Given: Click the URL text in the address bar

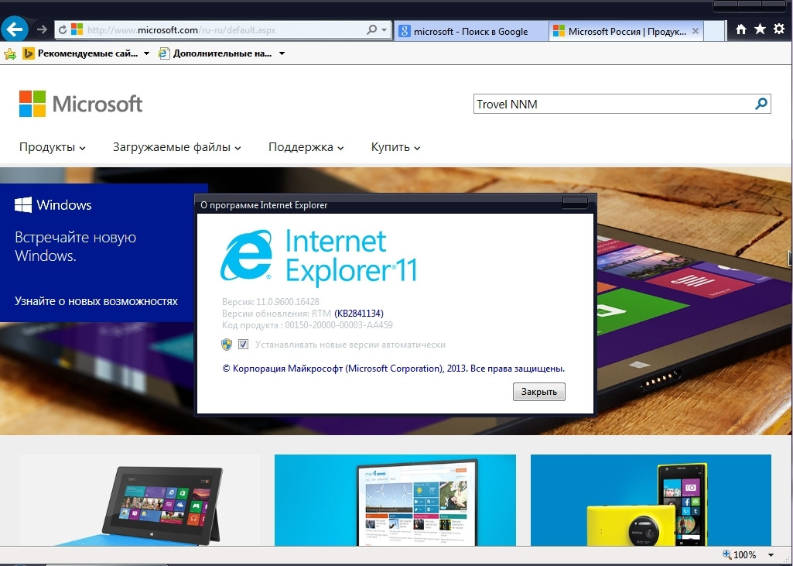Looking at the screenshot, I should click(182, 30).
